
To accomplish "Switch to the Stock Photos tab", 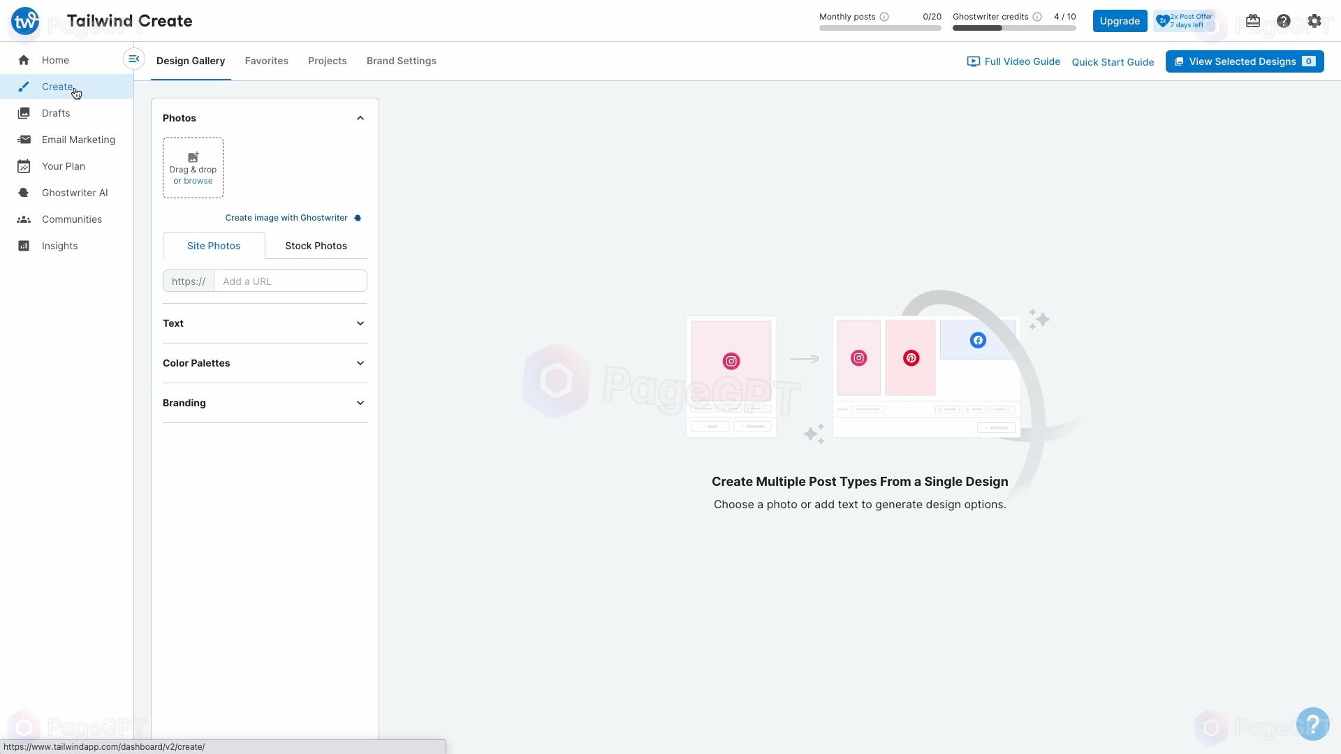I will 317,246.
